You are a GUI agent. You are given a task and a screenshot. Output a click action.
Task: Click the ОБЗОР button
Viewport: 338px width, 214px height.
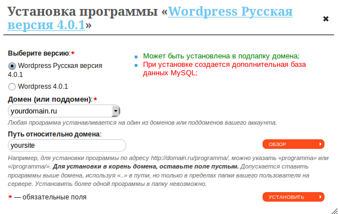293,144
